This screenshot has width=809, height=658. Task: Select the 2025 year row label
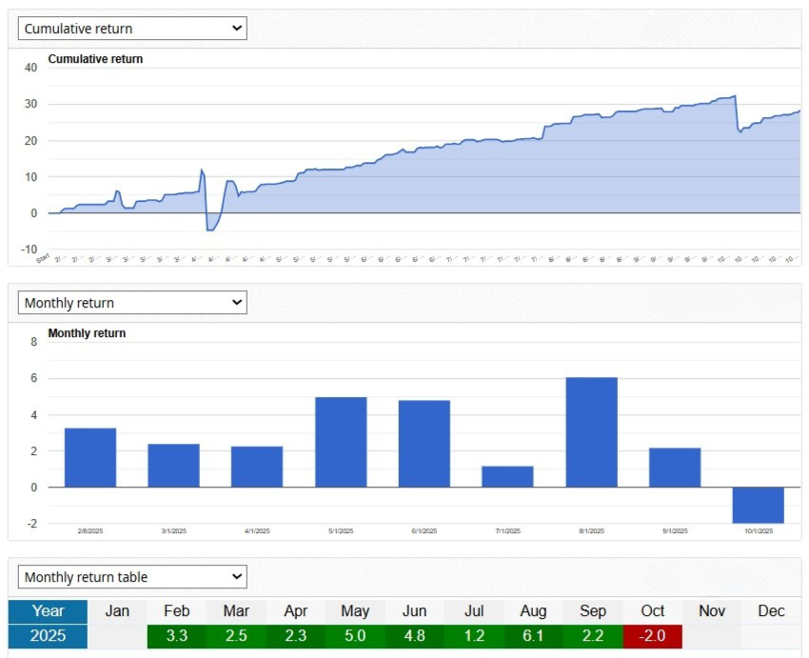(48, 636)
